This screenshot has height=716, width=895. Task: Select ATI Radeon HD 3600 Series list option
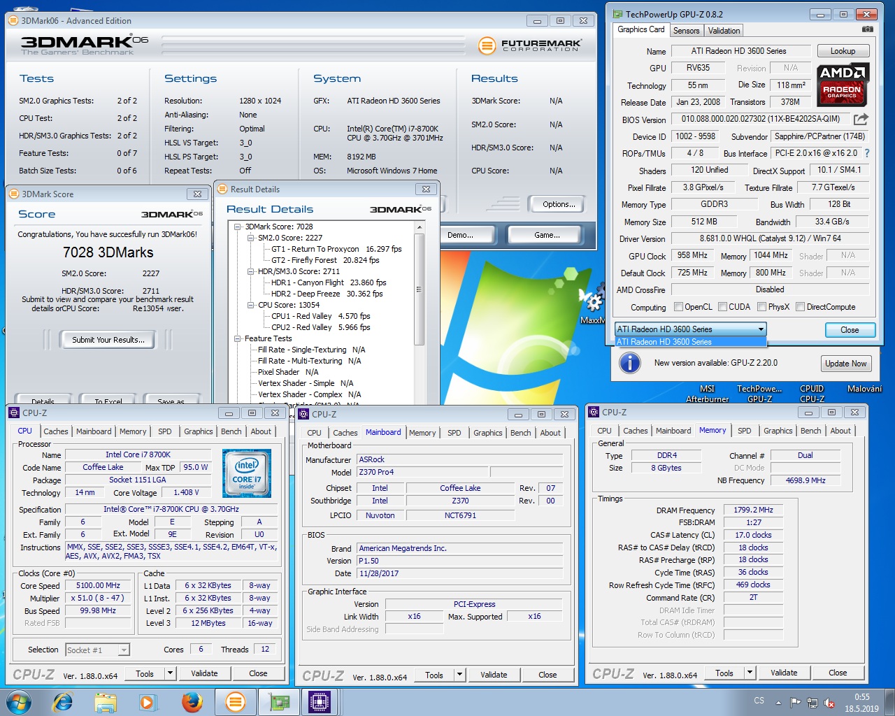click(691, 342)
